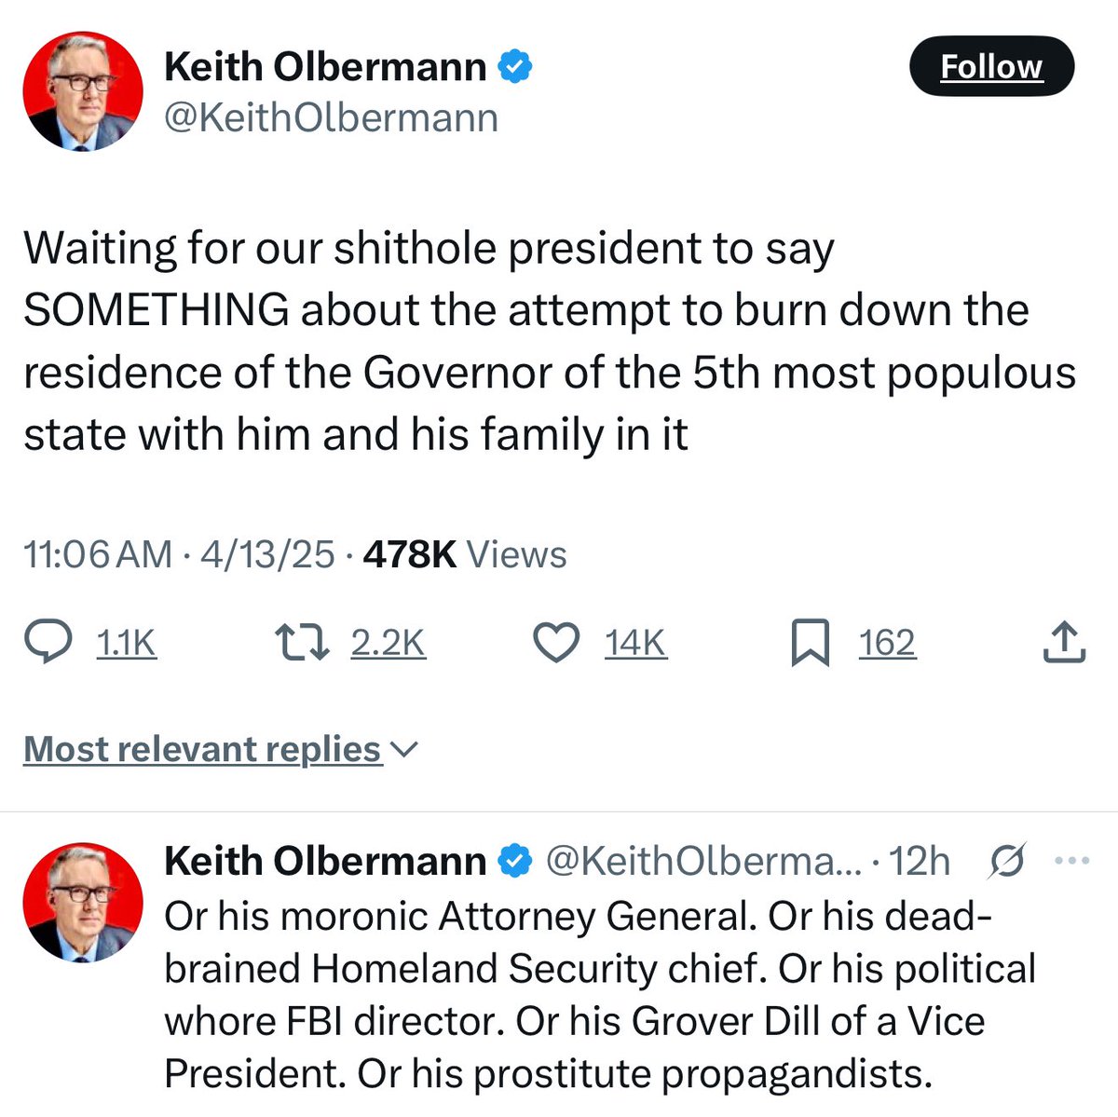The image size is (1118, 1117).
Task: Open the 2.2K reposts count
Action: pos(388,643)
